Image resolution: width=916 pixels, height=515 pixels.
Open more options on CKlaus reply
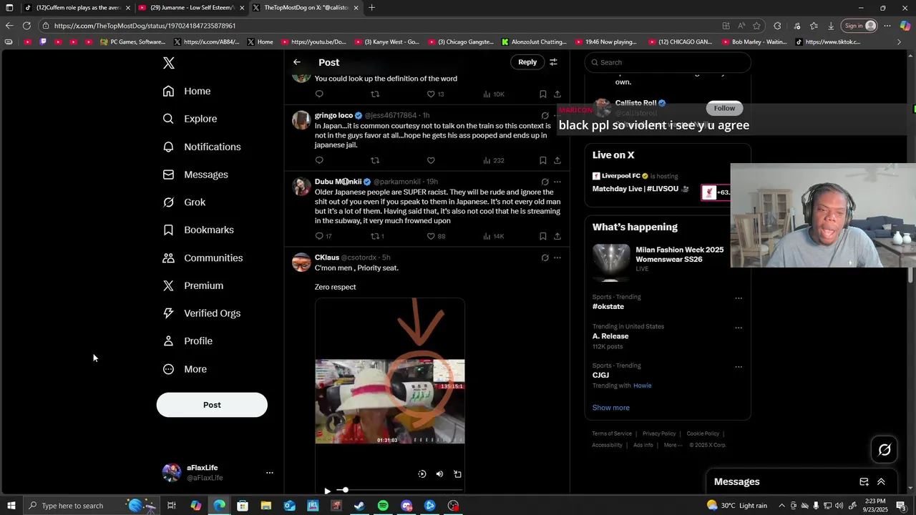pyautogui.click(x=557, y=257)
